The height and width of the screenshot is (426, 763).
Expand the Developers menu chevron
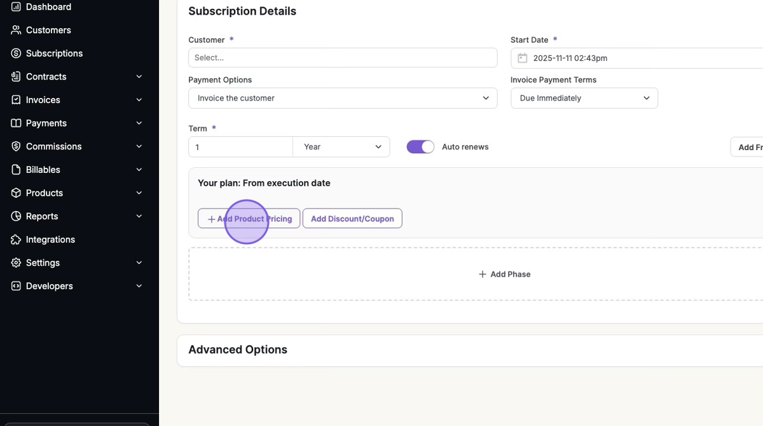point(139,286)
